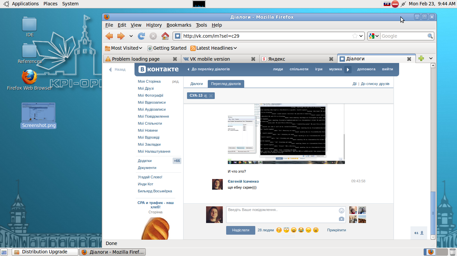457x256 pixels.
Task: Open the Firefox home page
Action: coord(165,36)
